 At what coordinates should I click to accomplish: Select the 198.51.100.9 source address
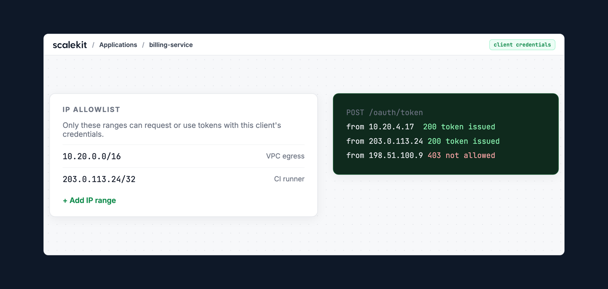pos(396,155)
